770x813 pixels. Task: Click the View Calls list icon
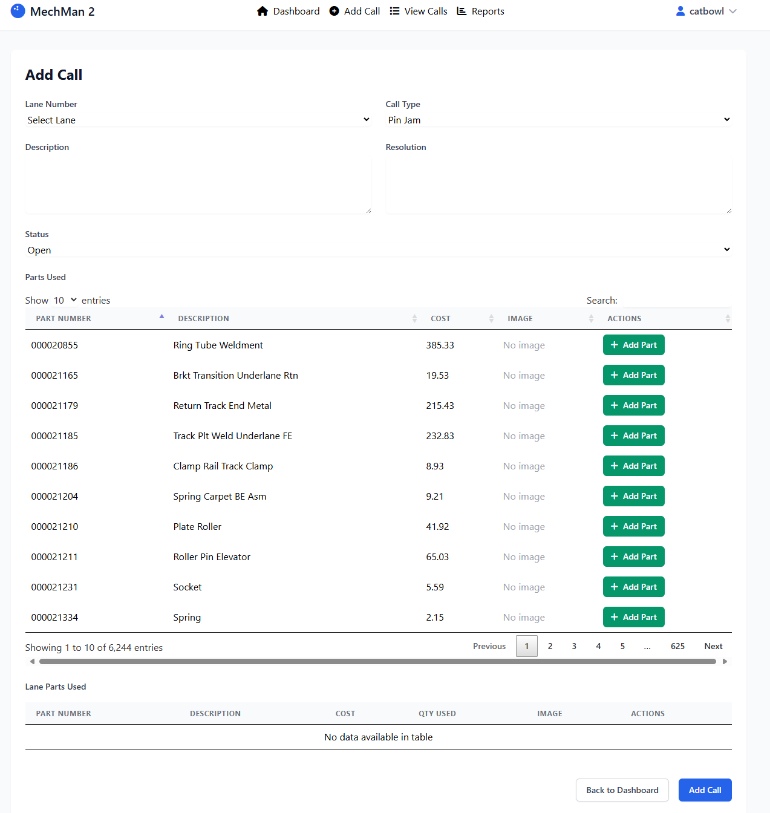pyautogui.click(x=394, y=11)
